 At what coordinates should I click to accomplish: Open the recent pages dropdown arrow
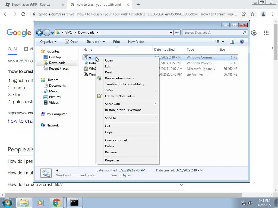coord(52,33)
